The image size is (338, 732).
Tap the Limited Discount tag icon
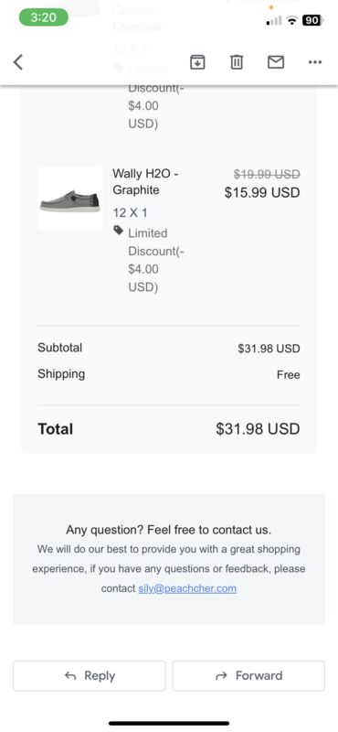coord(119,231)
